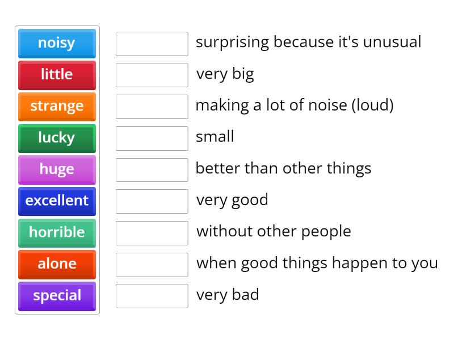Screen dimensions: 454x340
Task: Select the empty slot beside 'small'
Action: point(152,138)
